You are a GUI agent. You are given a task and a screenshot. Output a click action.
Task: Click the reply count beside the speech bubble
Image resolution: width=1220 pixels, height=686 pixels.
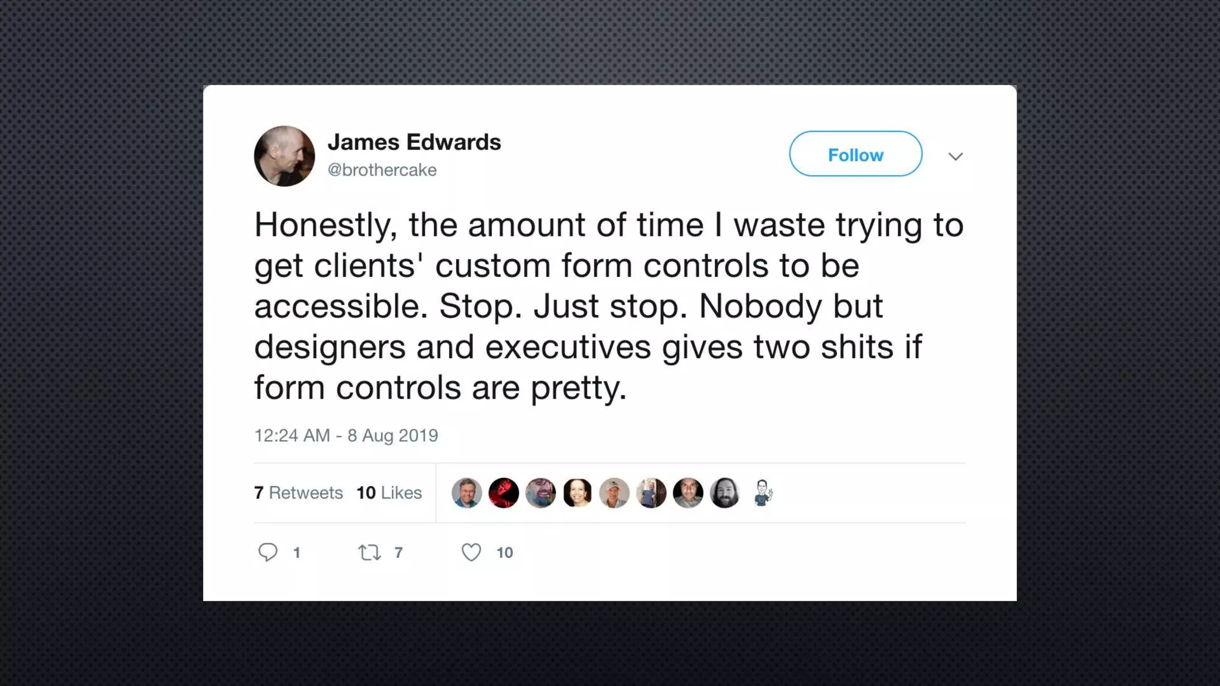(297, 553)
